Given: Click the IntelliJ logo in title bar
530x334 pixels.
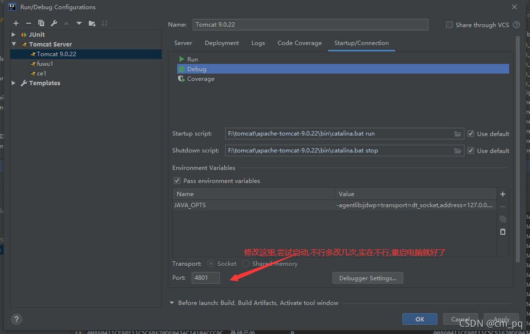Looking at the screenshot, I should 12,7.
